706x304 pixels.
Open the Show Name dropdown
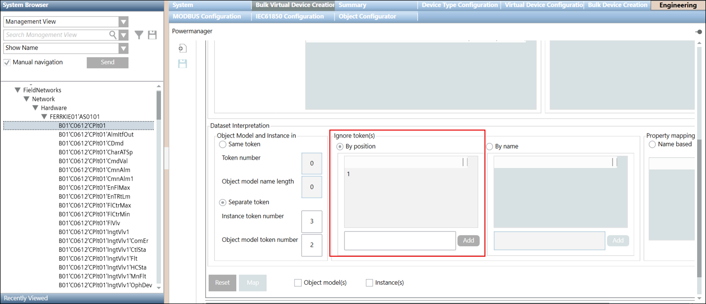[123, 48]
